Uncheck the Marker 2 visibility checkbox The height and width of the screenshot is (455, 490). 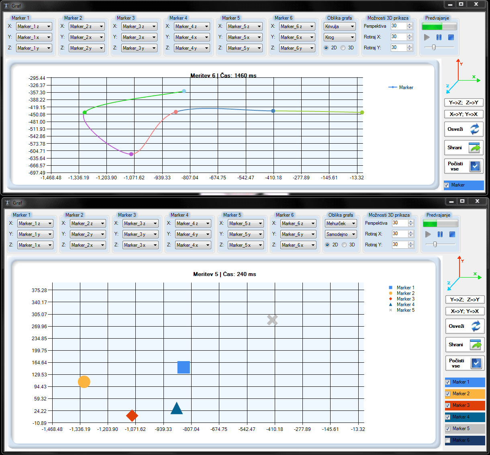[x=448, y=394]
